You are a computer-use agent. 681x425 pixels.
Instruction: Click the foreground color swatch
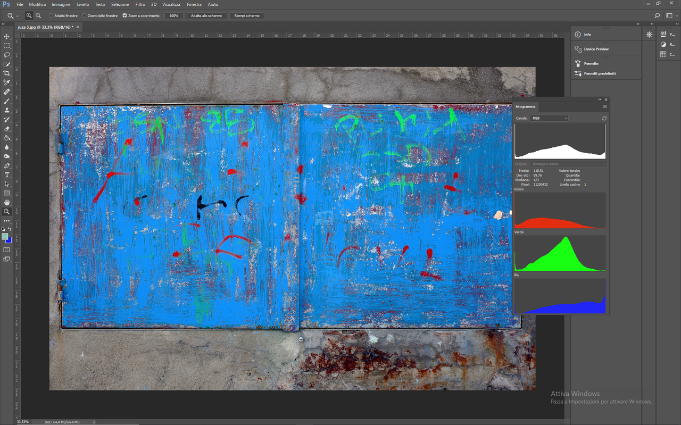[x=5, y=237]
